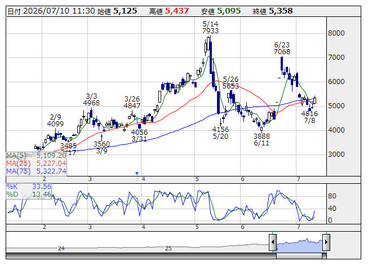Select the MA(5) legend entry
The width and height of the screenshot is (368, 265).
[x=36, y=156]
